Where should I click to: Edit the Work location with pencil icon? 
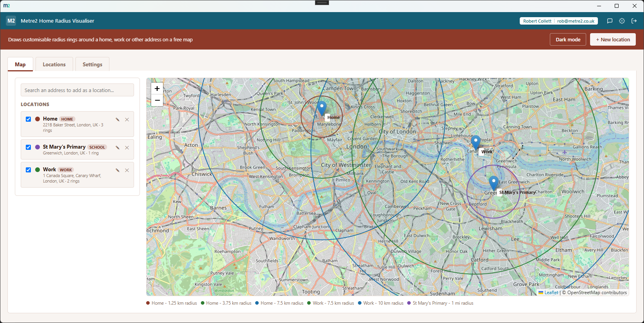(x=118, y=170)
